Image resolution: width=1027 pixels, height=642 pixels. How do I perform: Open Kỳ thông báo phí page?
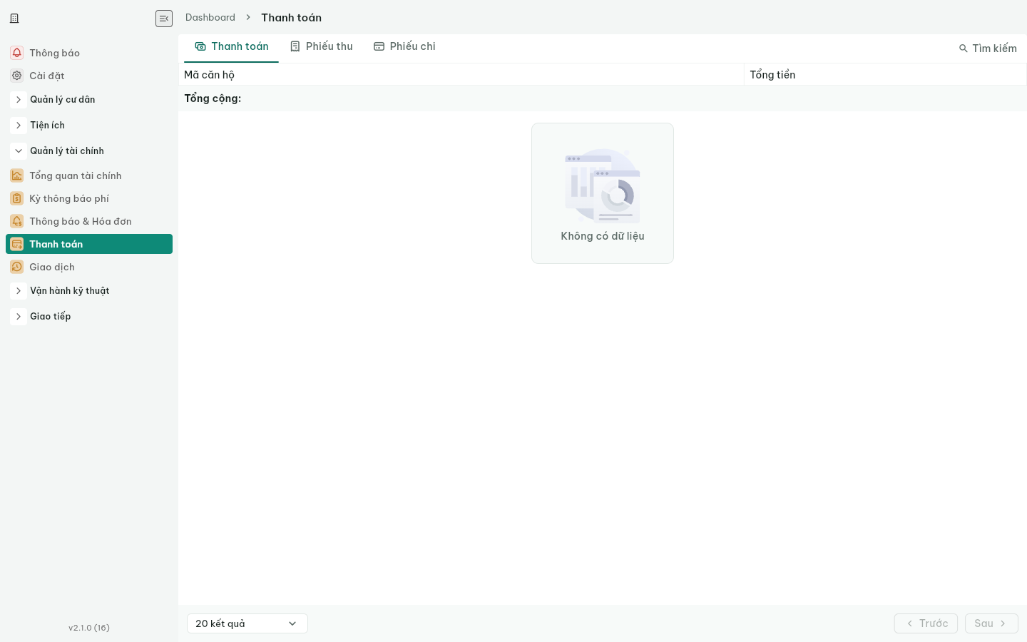89,198
